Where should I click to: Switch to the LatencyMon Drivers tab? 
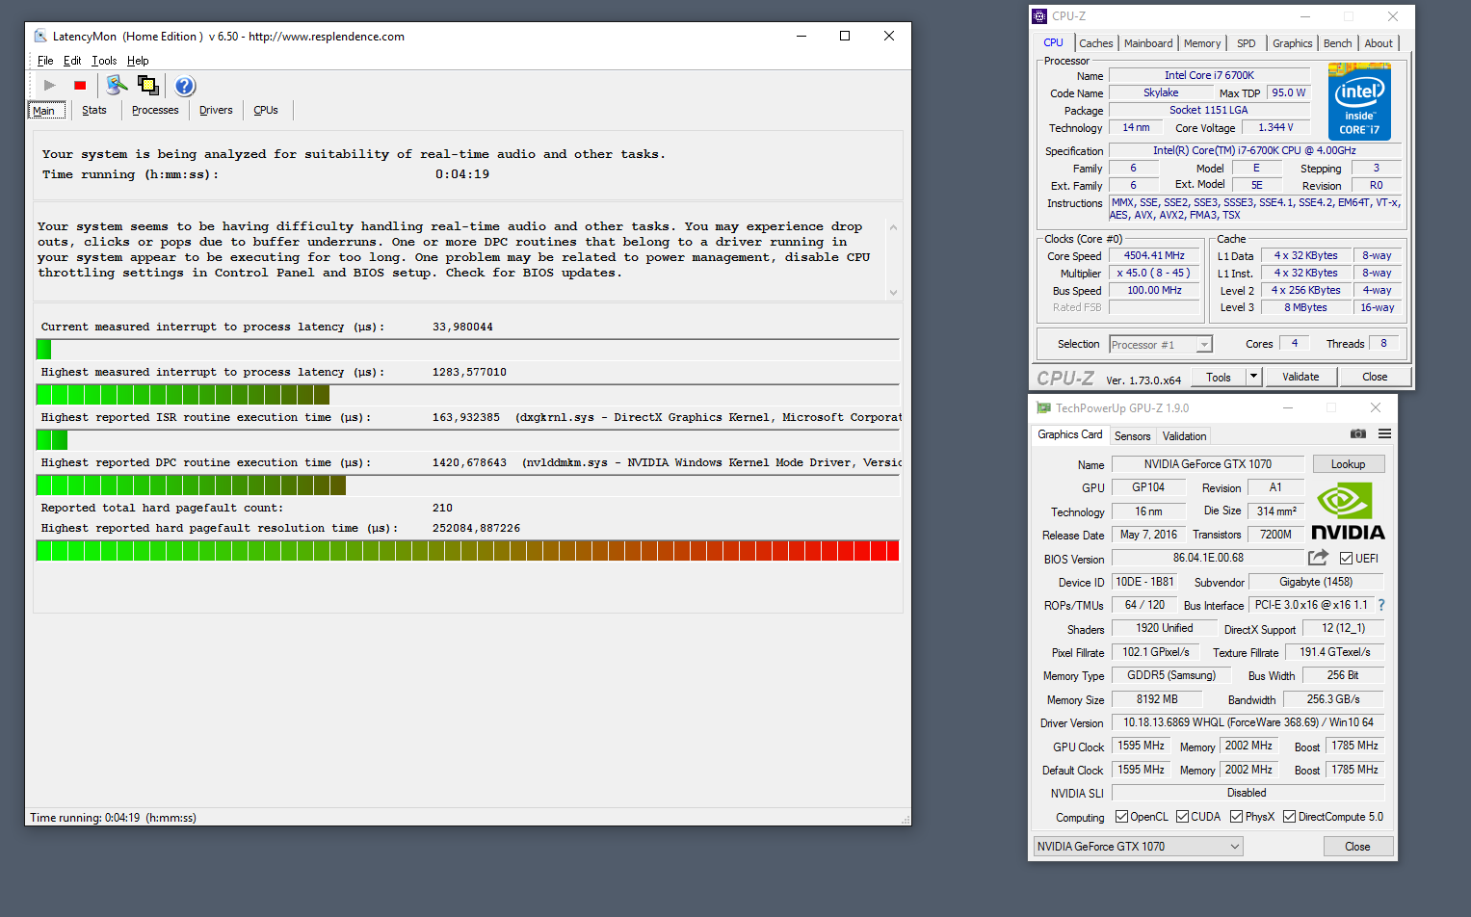point(216,110)
